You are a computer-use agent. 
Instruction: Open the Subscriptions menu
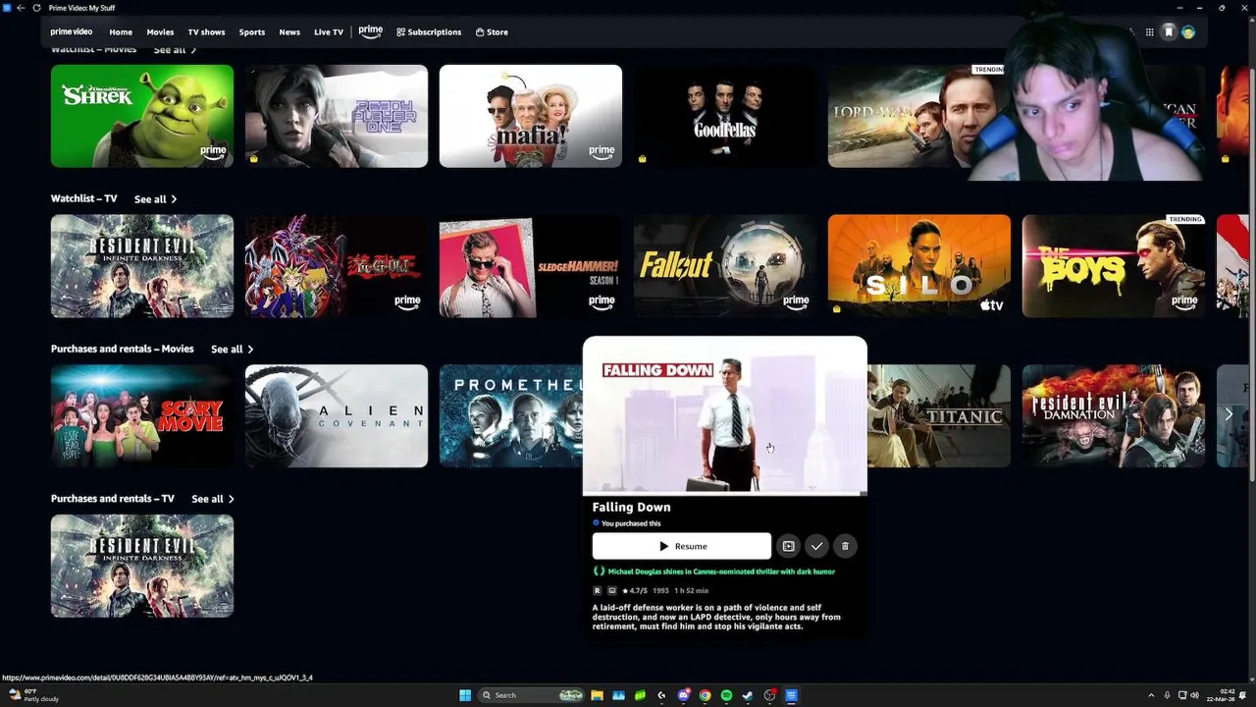(429, 32)
